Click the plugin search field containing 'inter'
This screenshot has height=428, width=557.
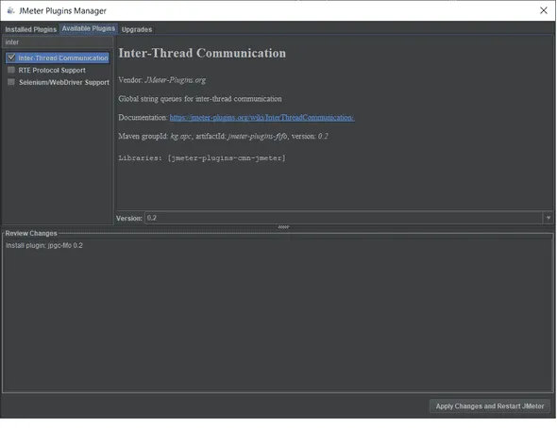(58, 42)
